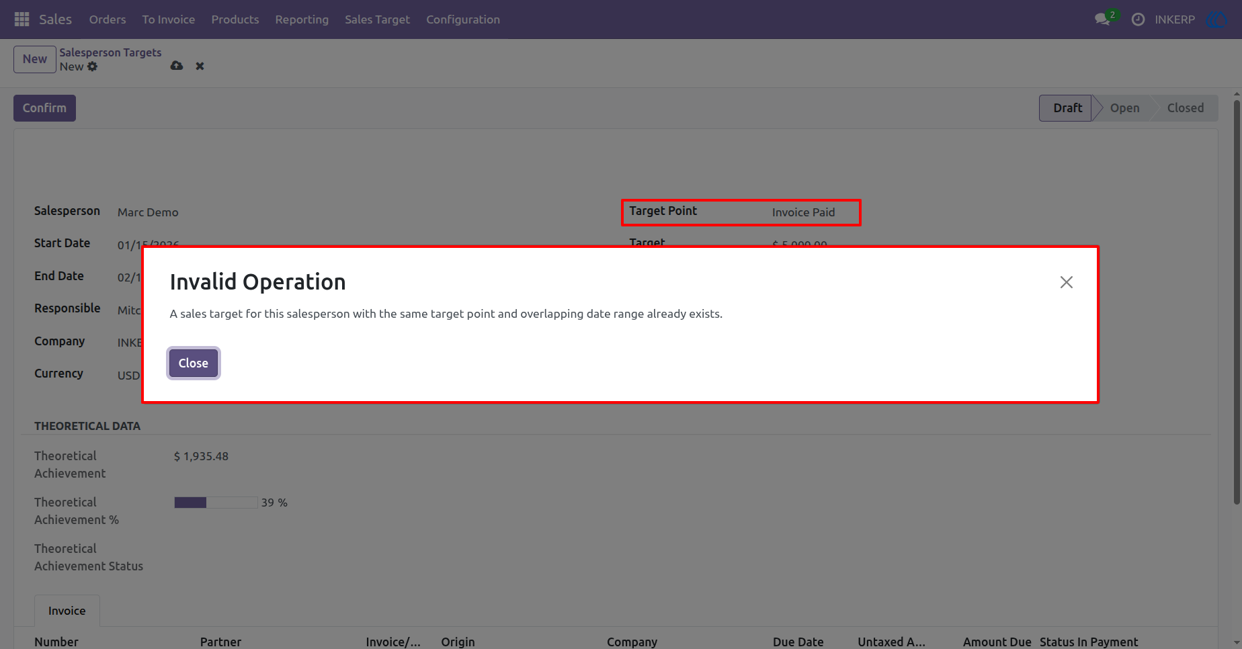Select the Closed status stage
Image resolution: width=1242 pixels, height=649 pixels.
coord(1185,108)
